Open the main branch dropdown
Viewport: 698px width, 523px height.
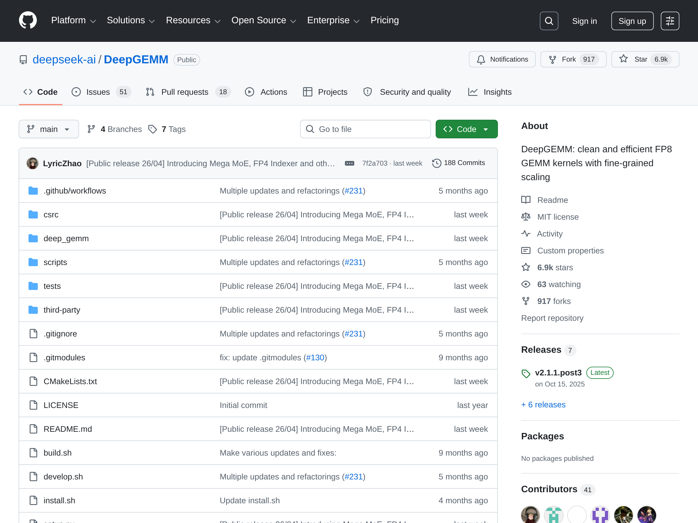point(49,129)
